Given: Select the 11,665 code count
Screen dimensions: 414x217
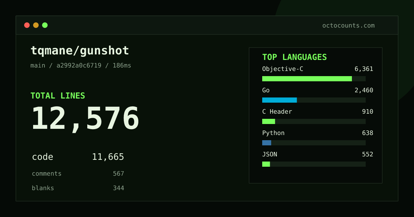Looking at the screenshot, I should click(x=108, y=157).
